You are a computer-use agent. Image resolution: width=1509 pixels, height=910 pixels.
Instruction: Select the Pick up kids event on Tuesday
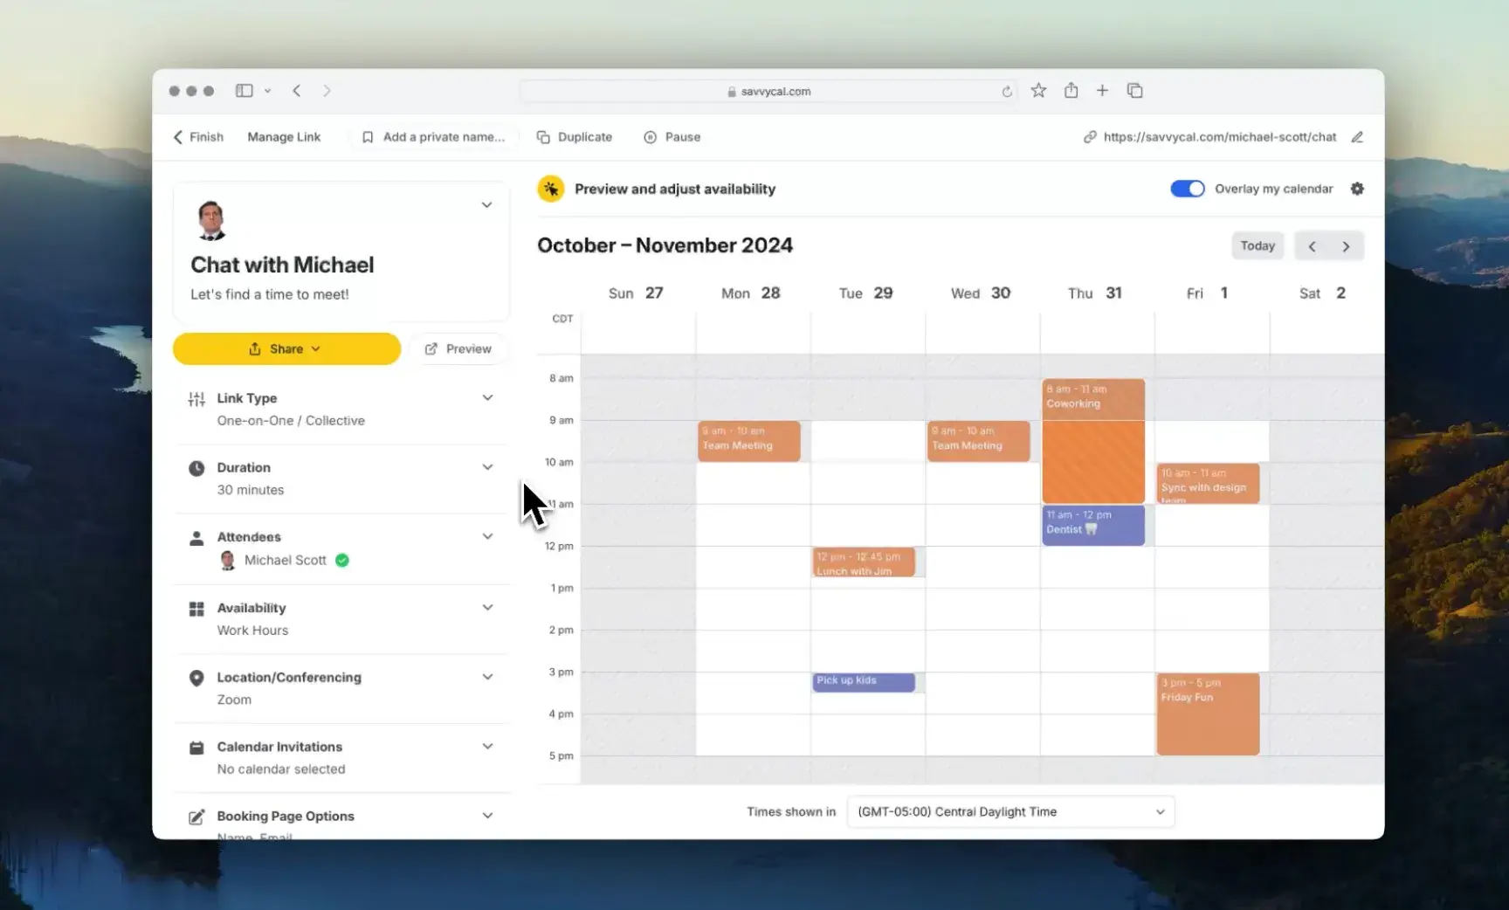point(863,681)
